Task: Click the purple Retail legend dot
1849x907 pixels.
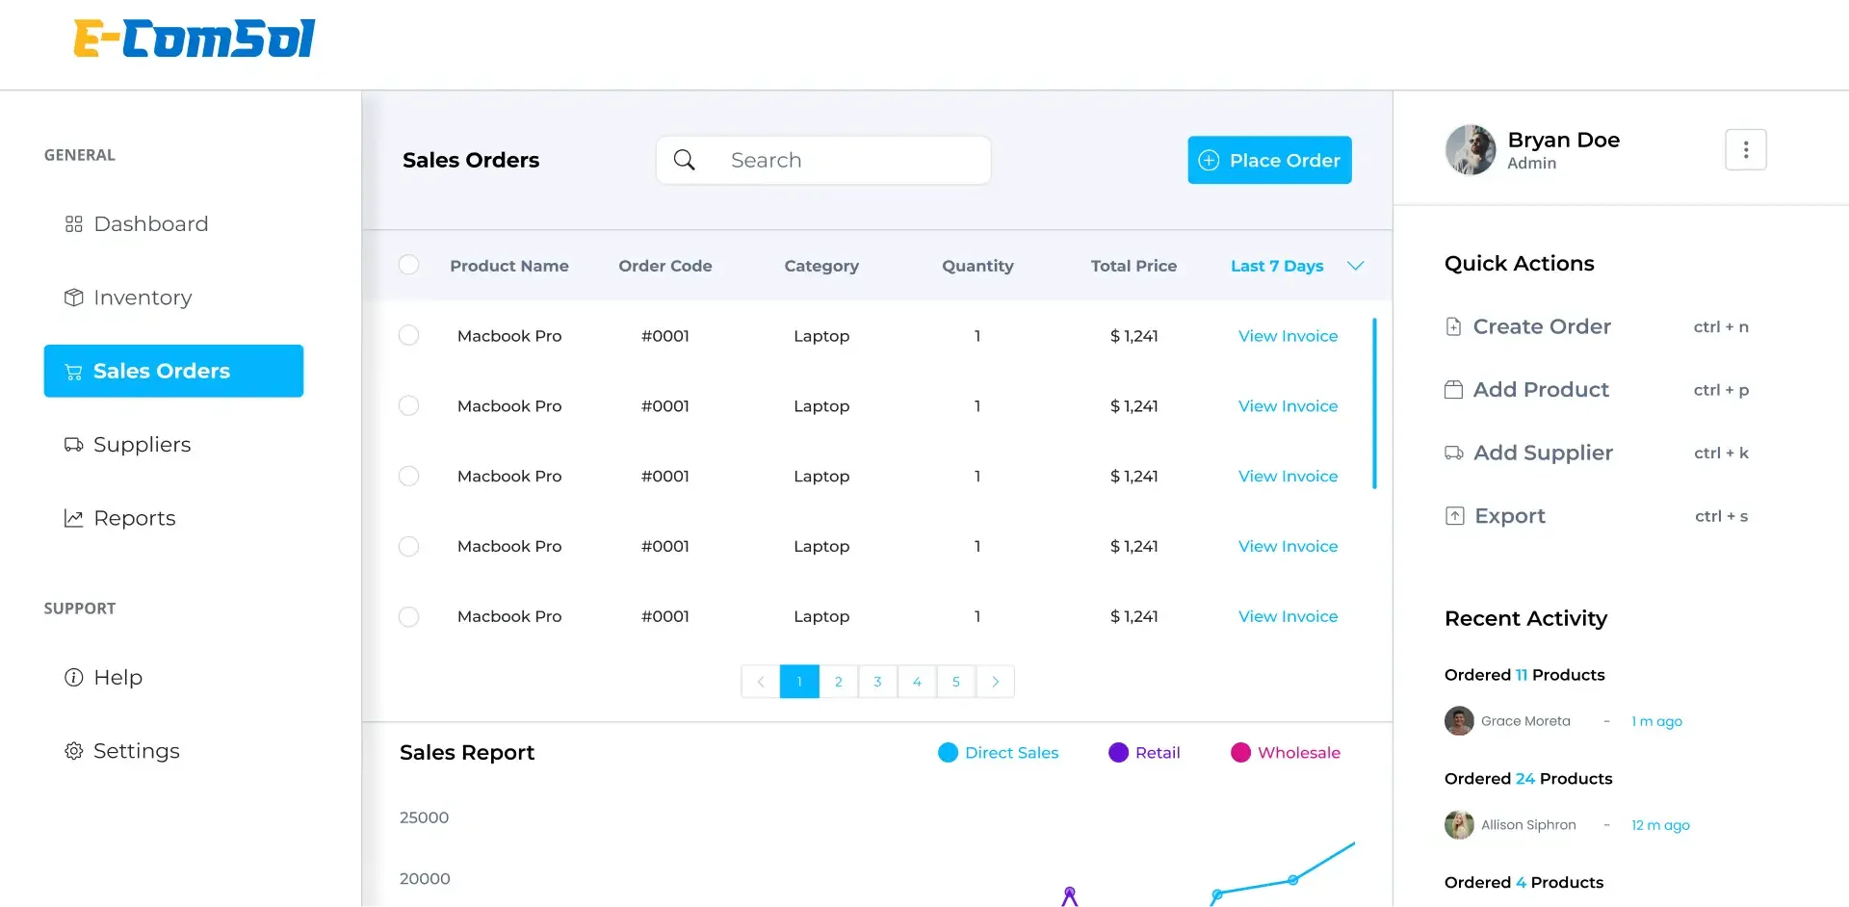Action: pos(1118,752)
